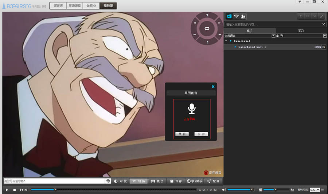This screenshot has height=194, width=328.
Task: Click the EN language badge on Caseclosed part 1
Action: point(324,47)
